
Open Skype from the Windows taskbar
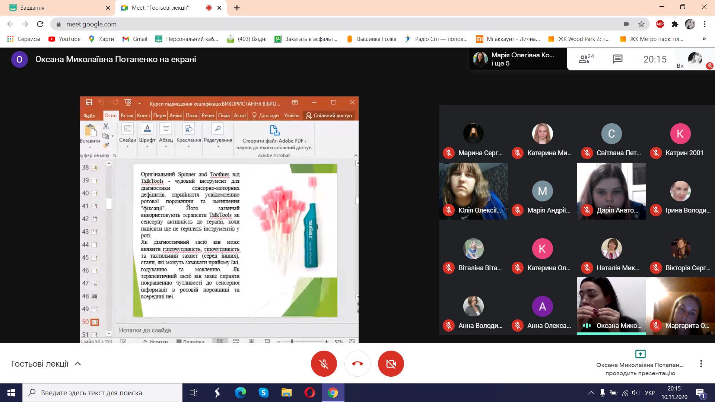[x=264, y=393]
